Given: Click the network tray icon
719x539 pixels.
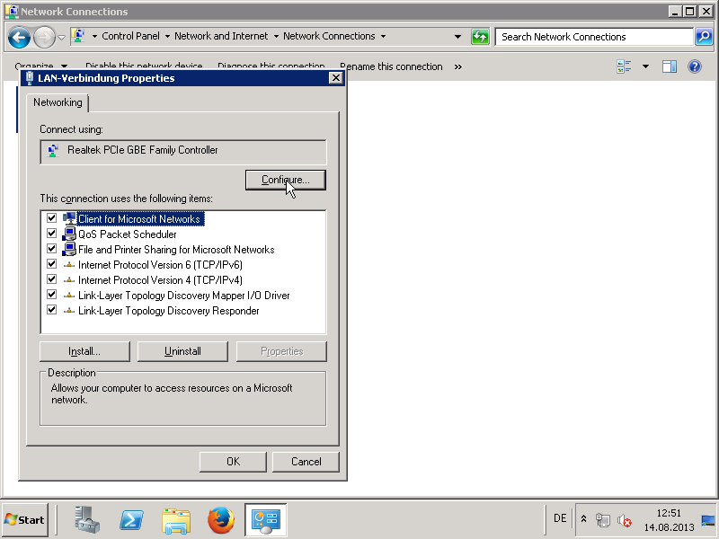Looking at the screenshot, I should point(602,520).
